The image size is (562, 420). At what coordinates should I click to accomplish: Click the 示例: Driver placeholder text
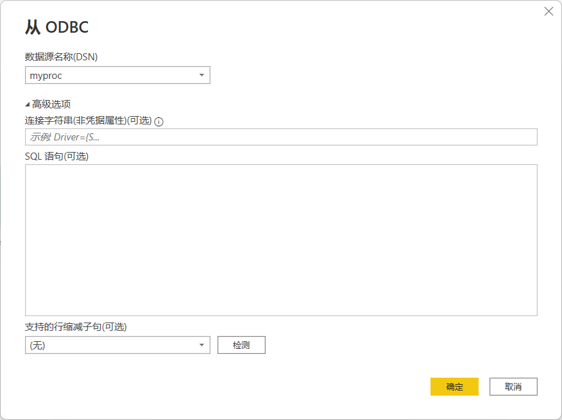coord(65,137)
